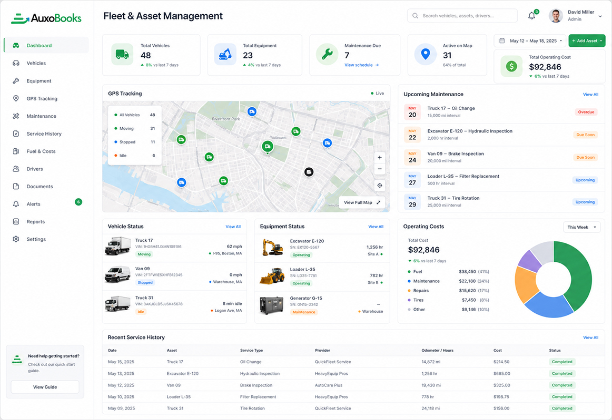Click the AuxoBooks logo
Screen dimensions: 612x420
(46, 18)
